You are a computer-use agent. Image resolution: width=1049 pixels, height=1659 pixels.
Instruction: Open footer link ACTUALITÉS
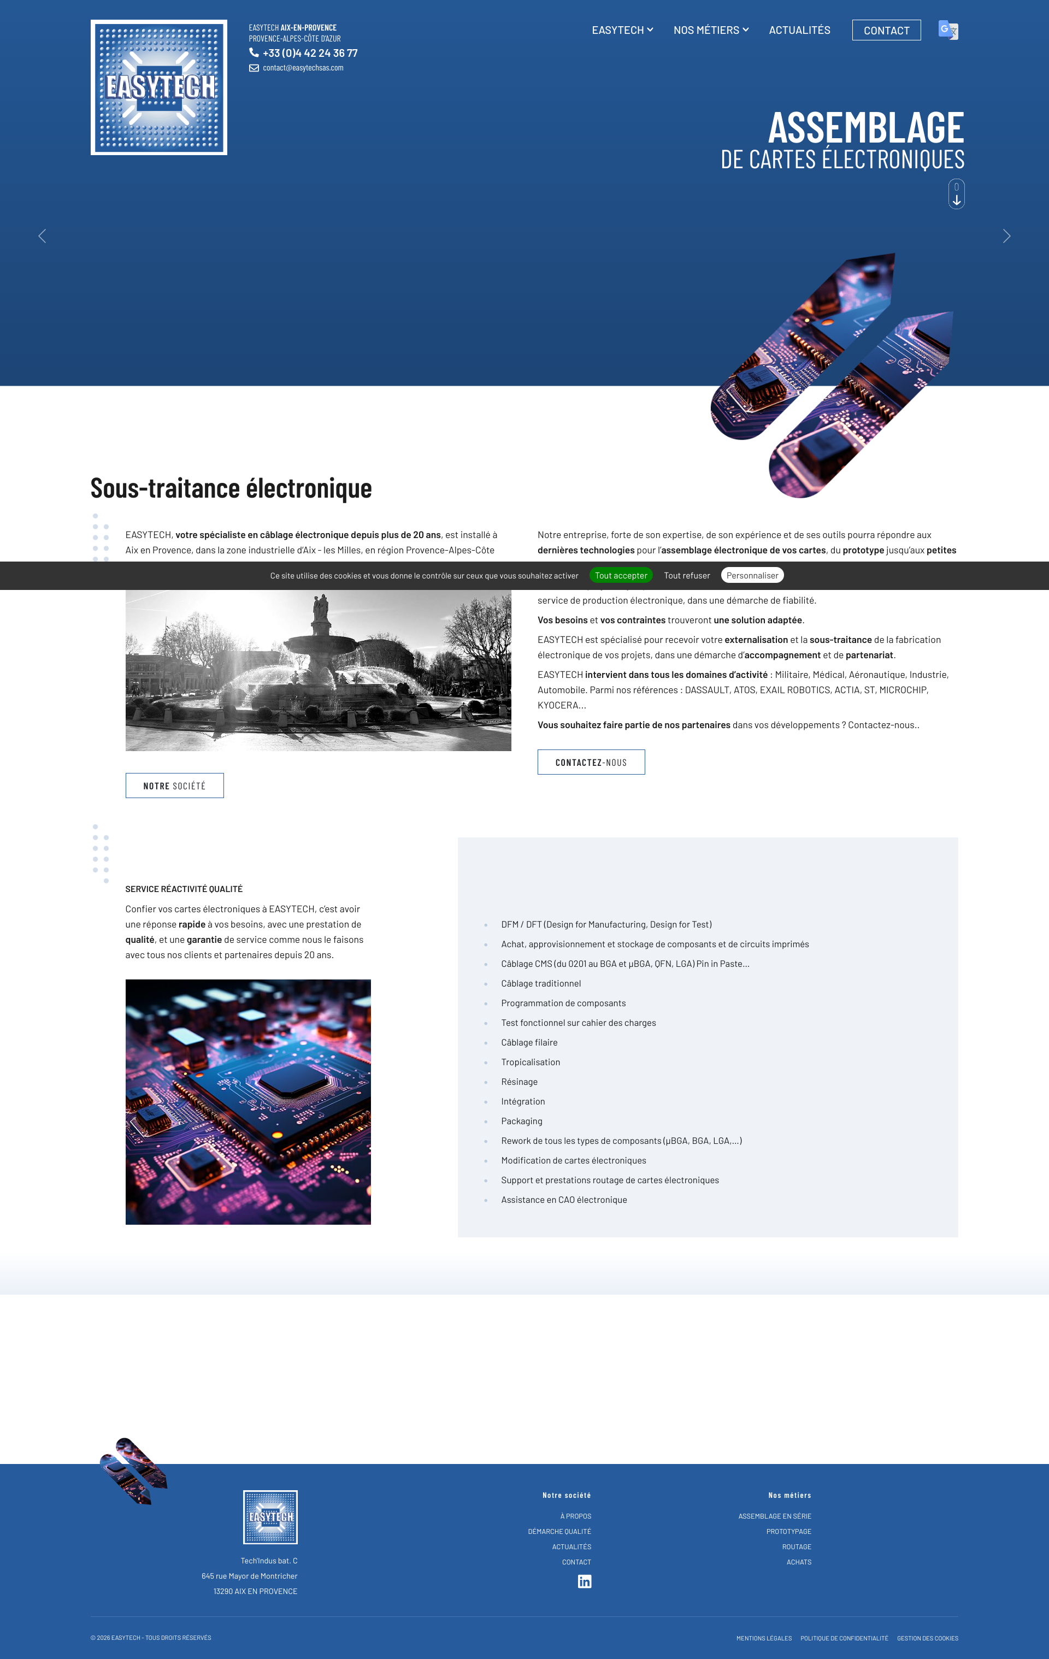click(571, 1546)
